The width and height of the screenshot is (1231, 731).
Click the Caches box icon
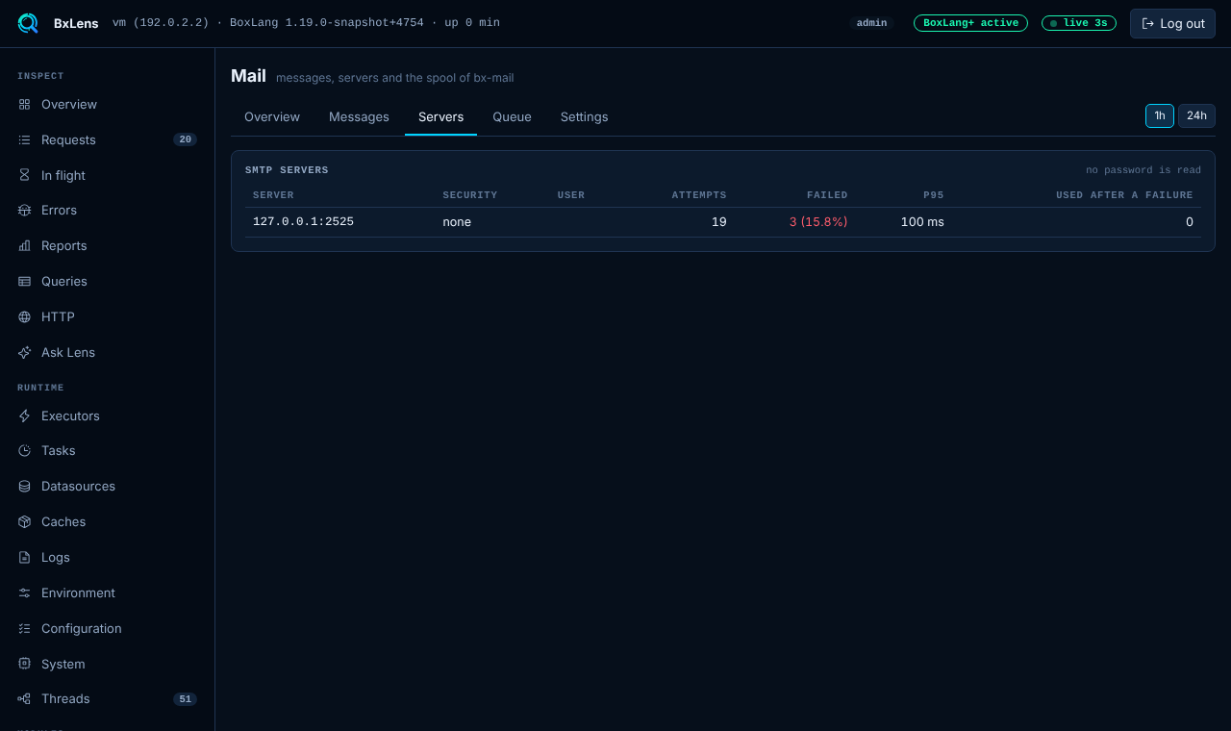pos(24,521)
